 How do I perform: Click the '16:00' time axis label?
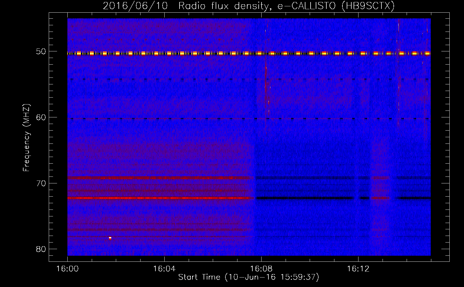[67, 269]
